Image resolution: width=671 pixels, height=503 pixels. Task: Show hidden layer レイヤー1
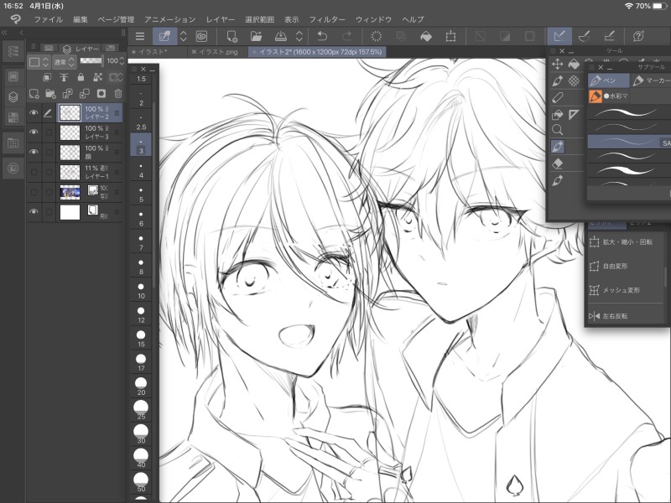[x=34, y=173]
